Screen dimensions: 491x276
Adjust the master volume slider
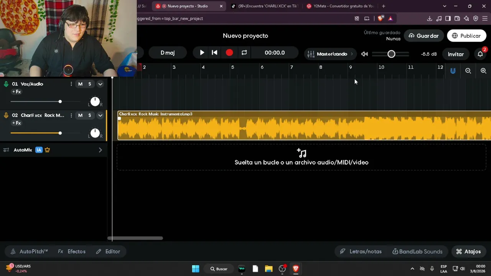[390, 54]
